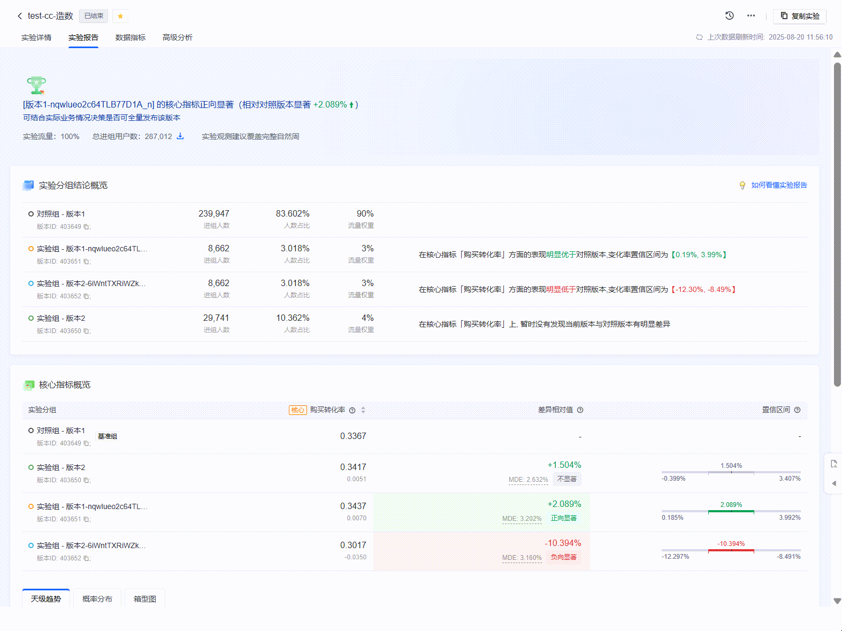The width and height of the screenshot is (842, 631).
Task: Switch to the 实验详情 tab
Action: (x=36, y=37)
